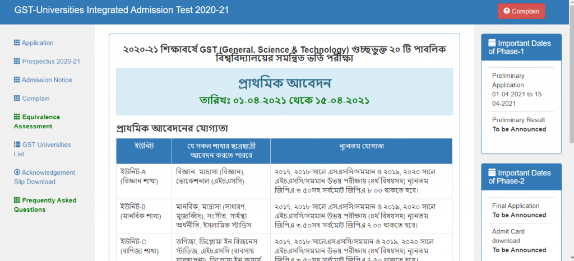Viewport: 574px width, 261px height.
Task: Click the grid icon beside Application
Action: pyautogui.click(x=17, y=43)
